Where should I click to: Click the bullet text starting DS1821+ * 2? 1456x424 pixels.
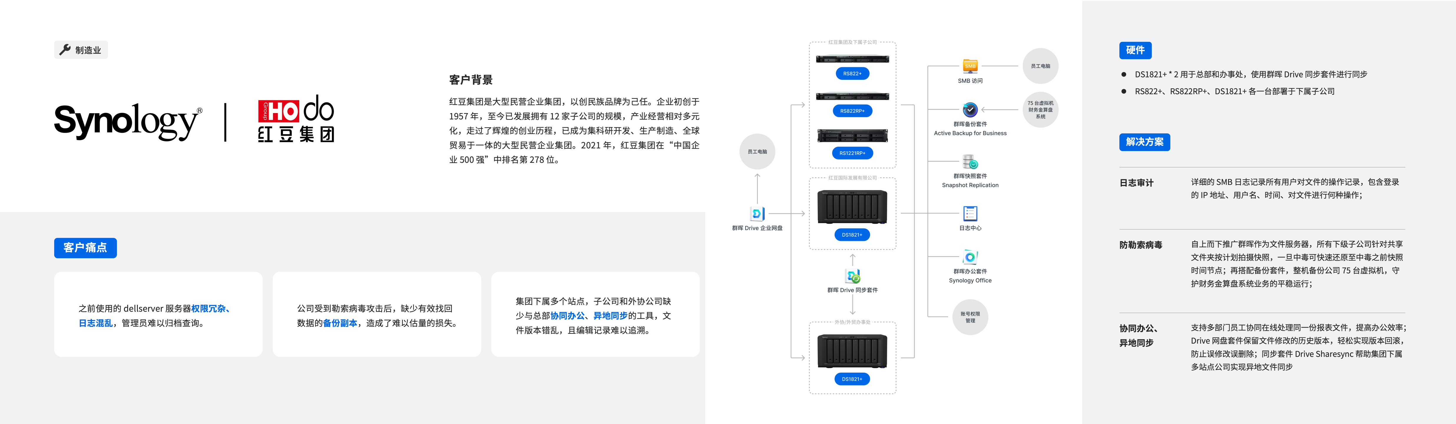point(1251,74)
